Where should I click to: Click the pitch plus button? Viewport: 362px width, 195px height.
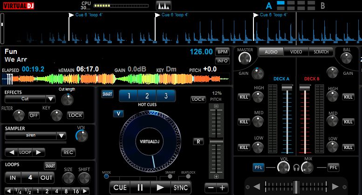click(223, 188)
